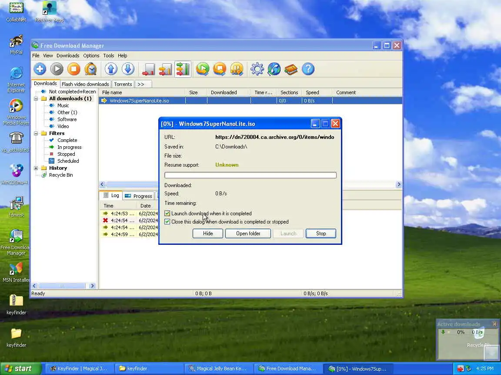This screenshot has width=501, height=375.
Task: Select the Complete filter
Action: tap(67, 140)
